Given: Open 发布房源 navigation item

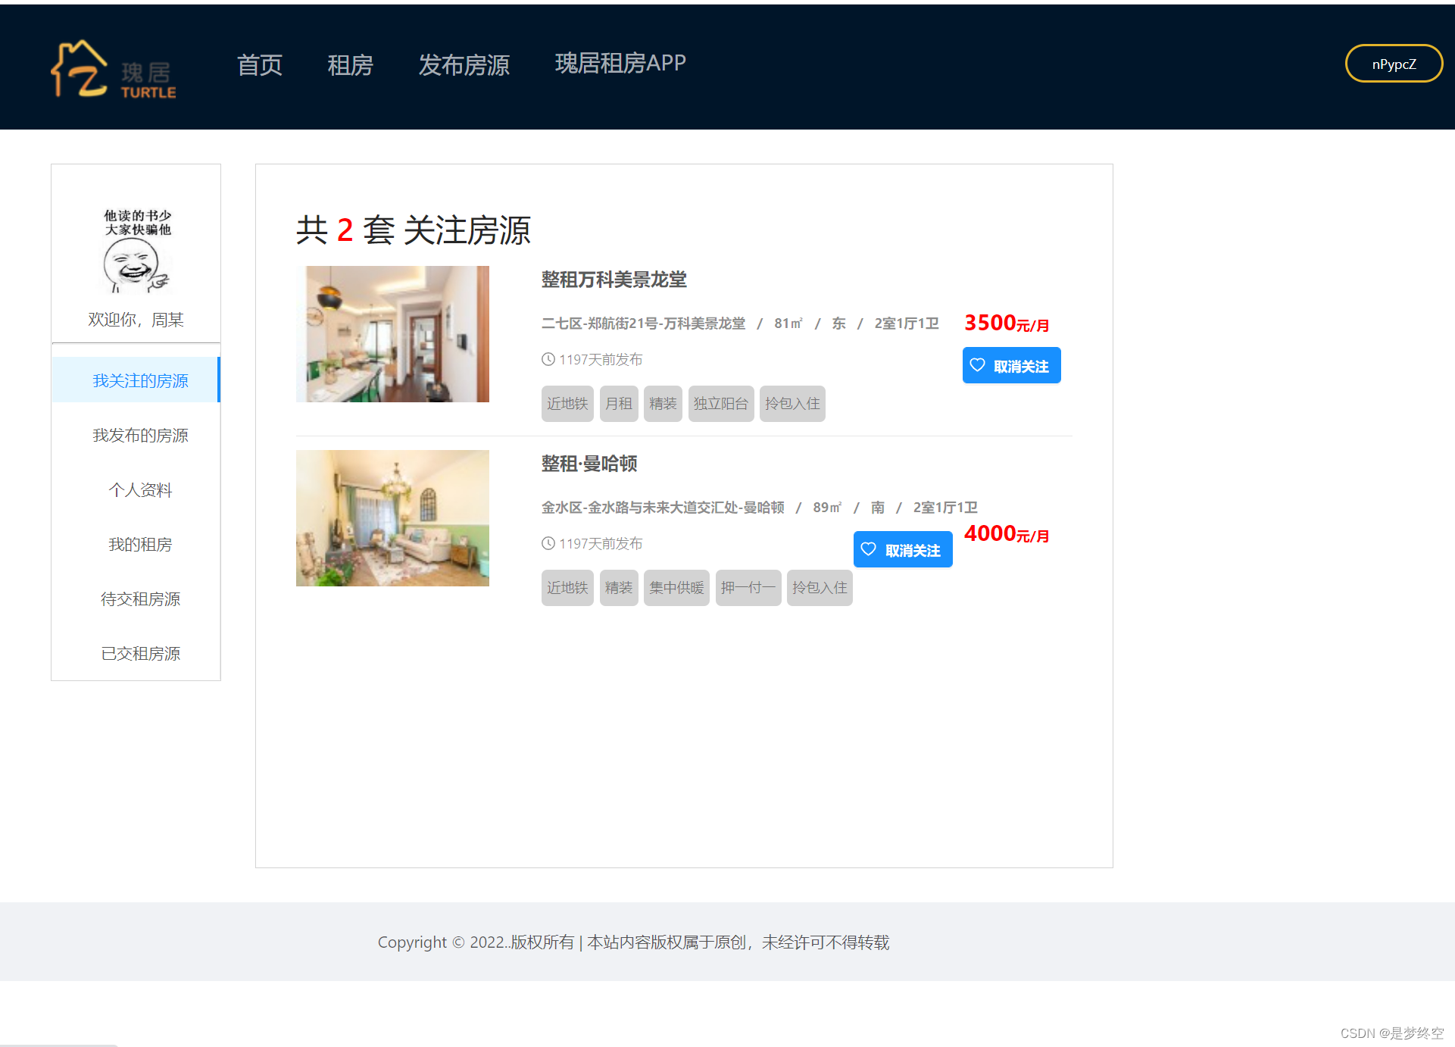Looking at the screenshot, I should 464,65.
